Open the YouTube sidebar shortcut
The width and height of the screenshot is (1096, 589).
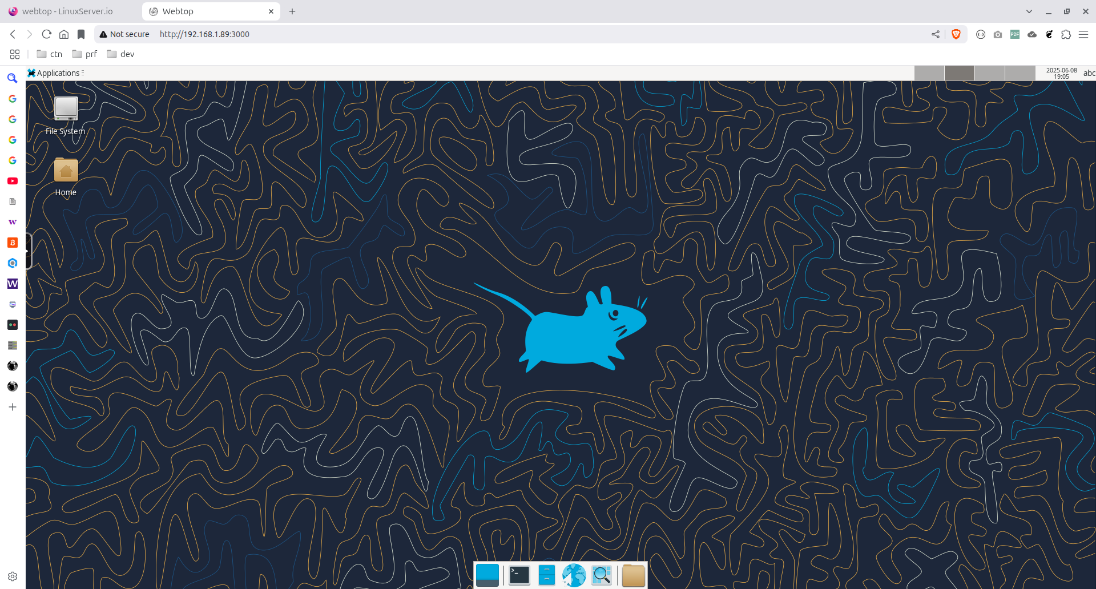pyautogui.click(x=13, y=181)
